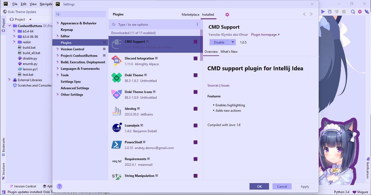Select the Run play icon in the toolbar

(323, 12)
